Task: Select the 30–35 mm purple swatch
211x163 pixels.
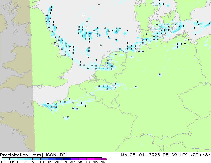Action: [x=75, y=159]
